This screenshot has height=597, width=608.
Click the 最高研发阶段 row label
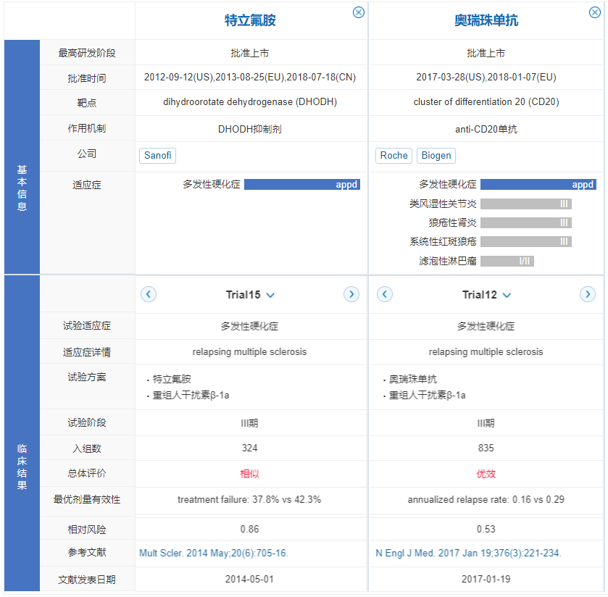[87, 53]
